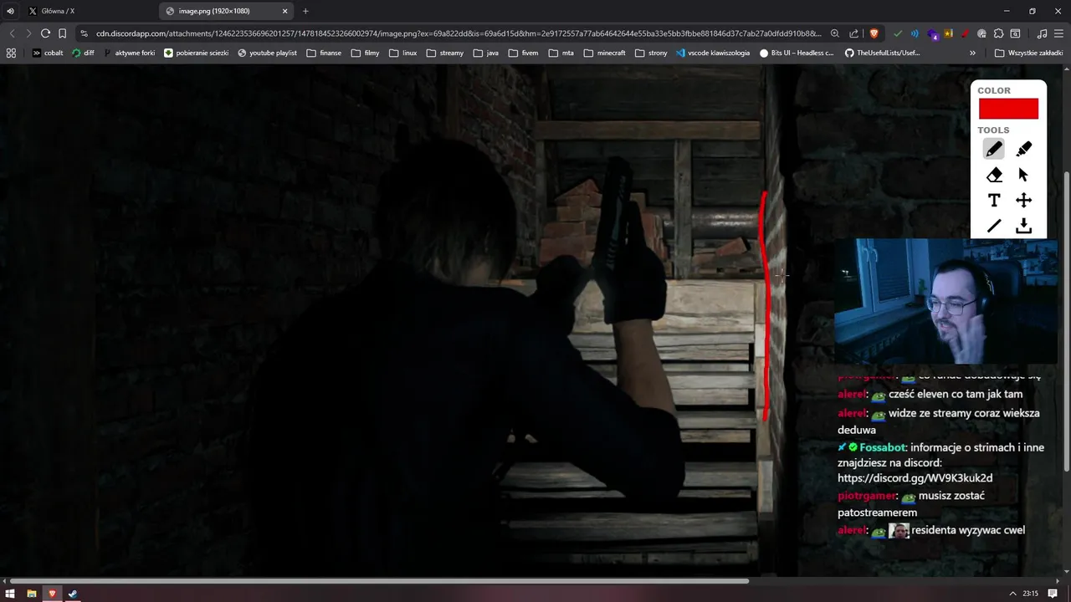Click the streamer webcam overlay
Image resolution: width=1071 pixels, height=602 pixels.
pyautogui.click(x=945, y=302)
